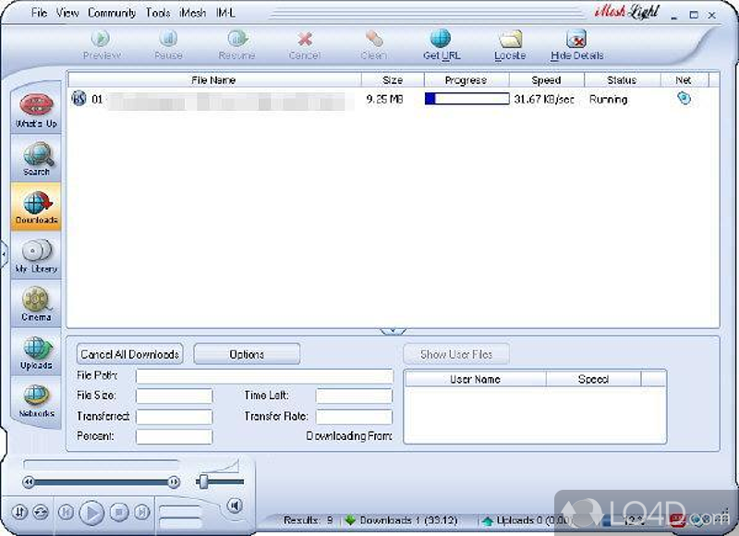Click the playback seek bar
This screenshot has width=739, height=536.
(x=101, y=481)
